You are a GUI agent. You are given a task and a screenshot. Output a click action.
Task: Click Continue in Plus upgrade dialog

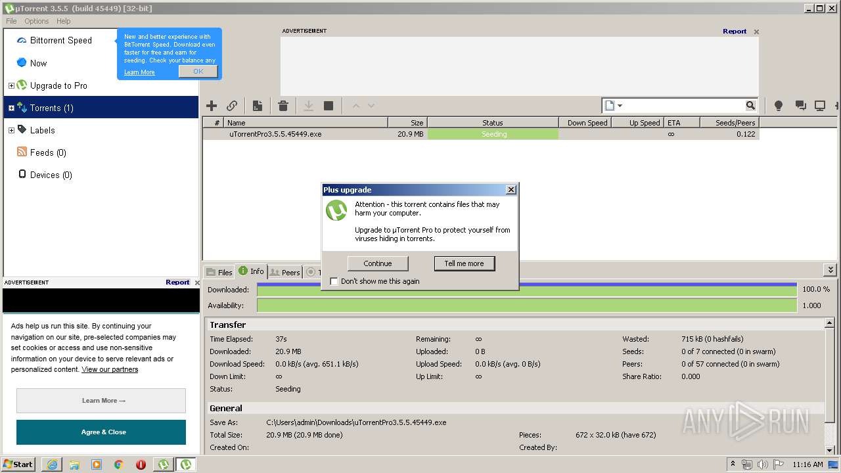pos(378,263)
